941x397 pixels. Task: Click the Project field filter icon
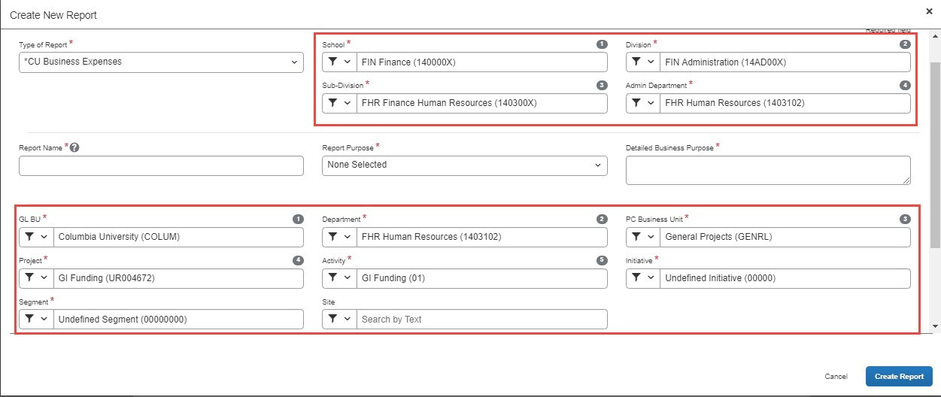(29, 278)
